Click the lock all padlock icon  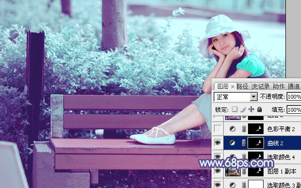pyautogui.click(x=260, y=109)
